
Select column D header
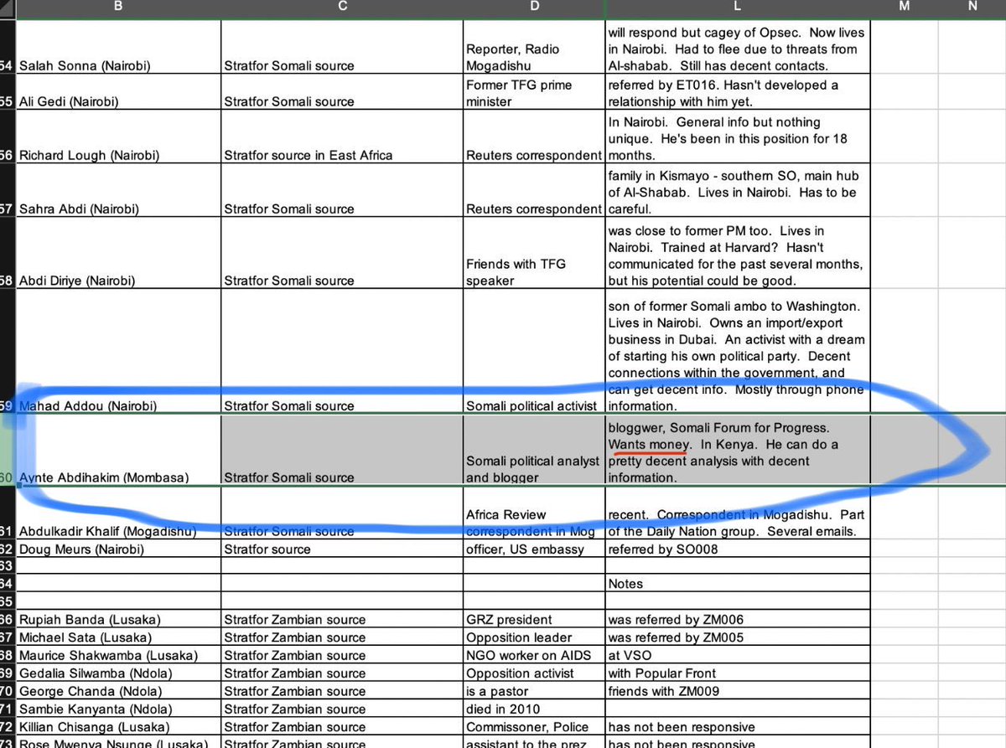click(534, 8)
